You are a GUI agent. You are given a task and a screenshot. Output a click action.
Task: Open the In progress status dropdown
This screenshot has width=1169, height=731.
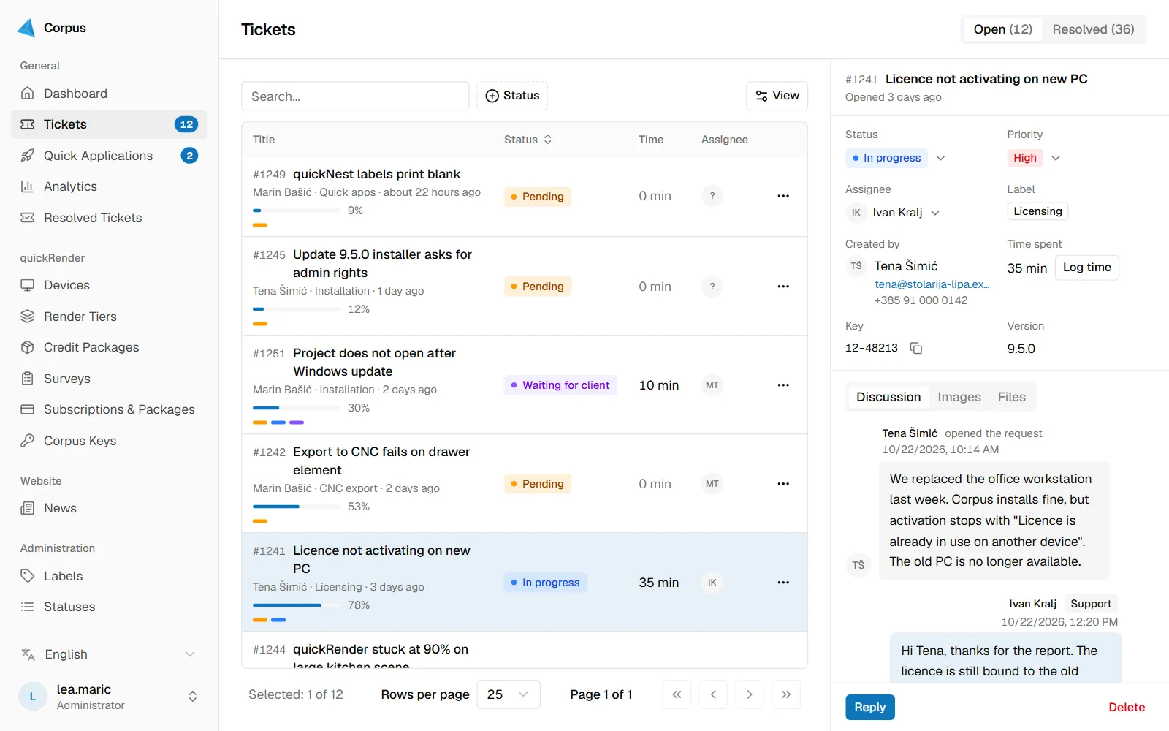pyautogui.click(x=896, y=158)
